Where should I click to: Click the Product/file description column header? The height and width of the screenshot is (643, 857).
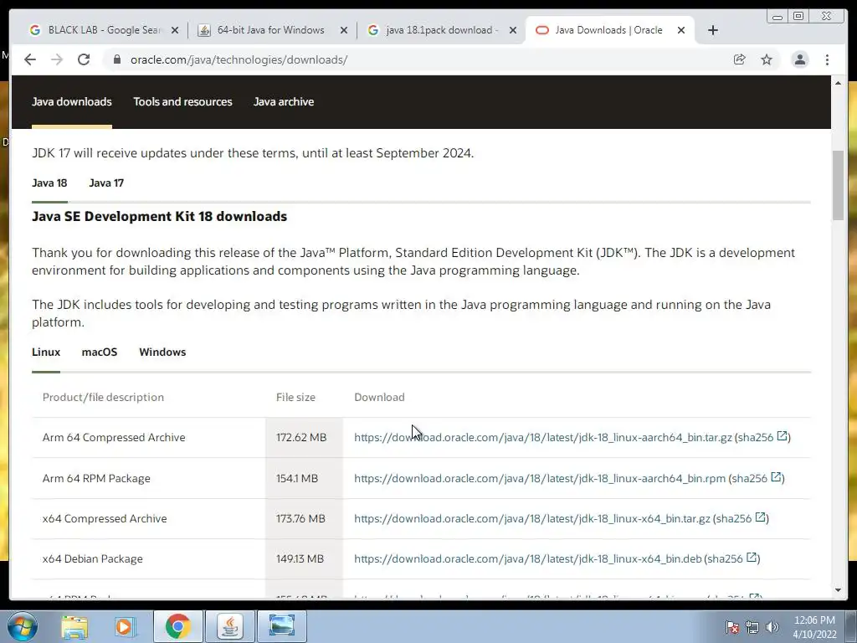(x=103, y=398)
